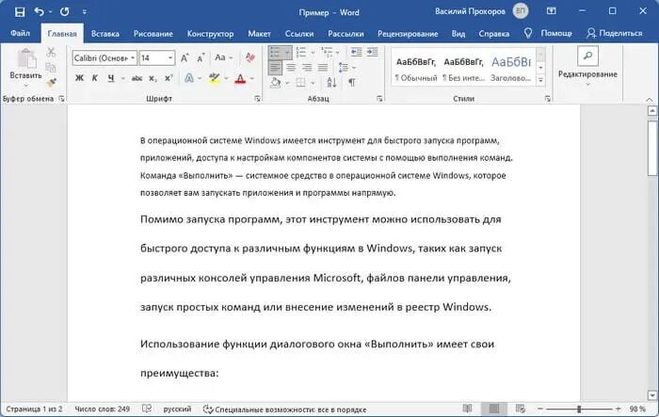The image size is (659, 417).
Task: Open the Абзац dialog launcher
Action: (x=379, y=99)
